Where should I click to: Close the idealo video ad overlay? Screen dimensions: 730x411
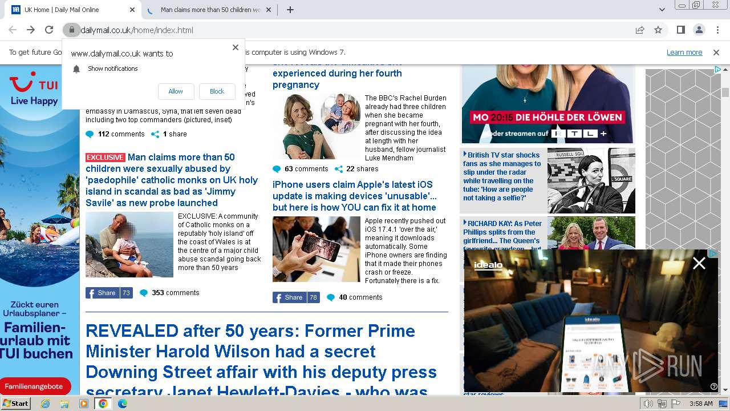[699, 263]
